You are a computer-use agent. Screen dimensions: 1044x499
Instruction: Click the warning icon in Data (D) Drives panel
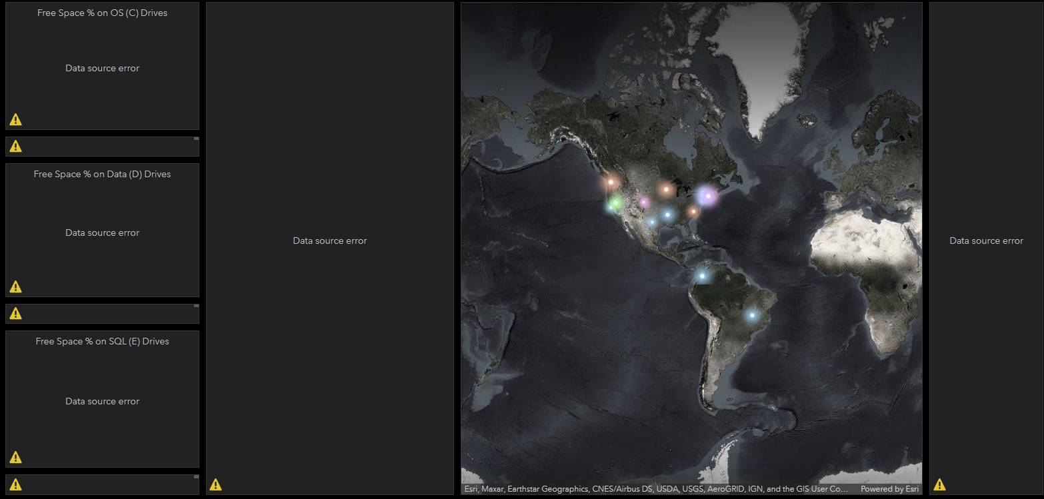pos(15,286)
